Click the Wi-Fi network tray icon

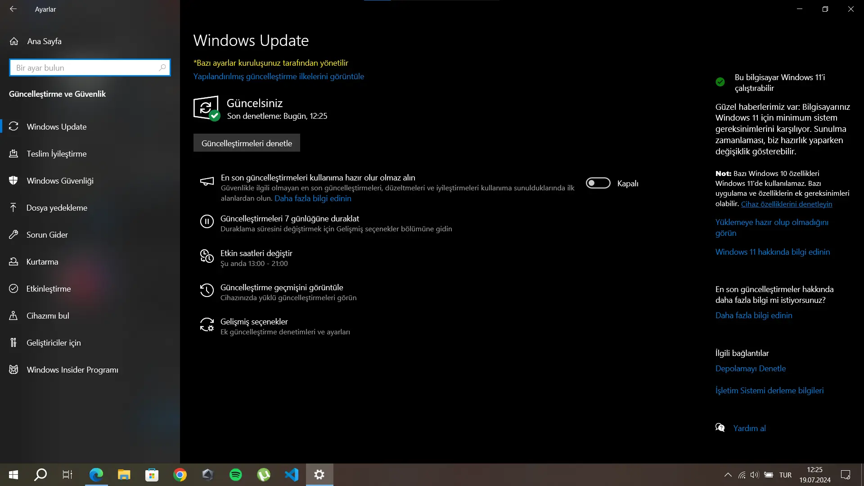(742, 475)
